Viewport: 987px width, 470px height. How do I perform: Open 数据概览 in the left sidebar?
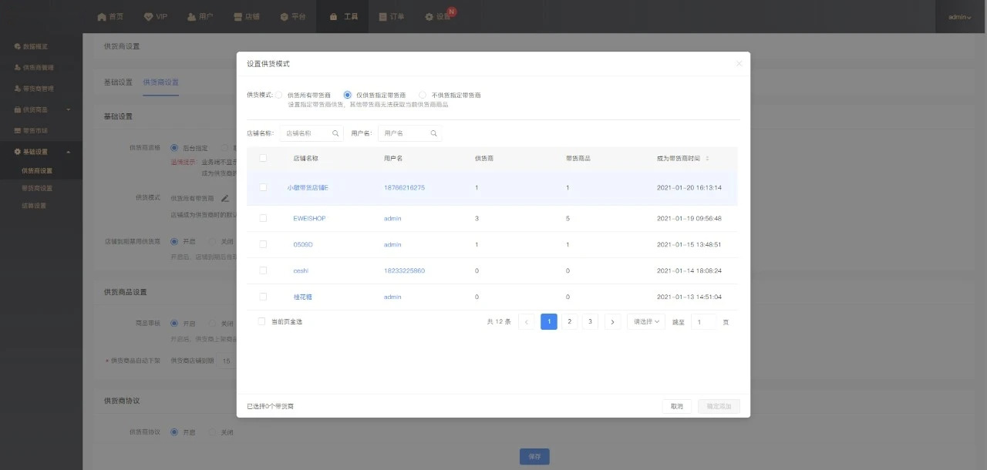pos(35,46)
